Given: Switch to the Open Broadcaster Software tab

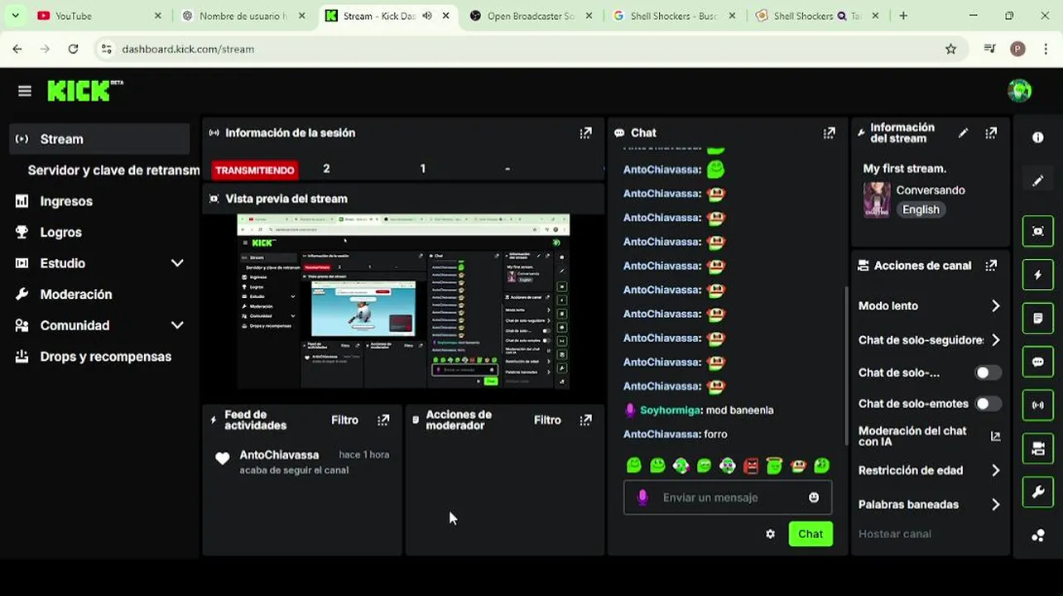Looking at the screenshot, I should coord(531,16).
